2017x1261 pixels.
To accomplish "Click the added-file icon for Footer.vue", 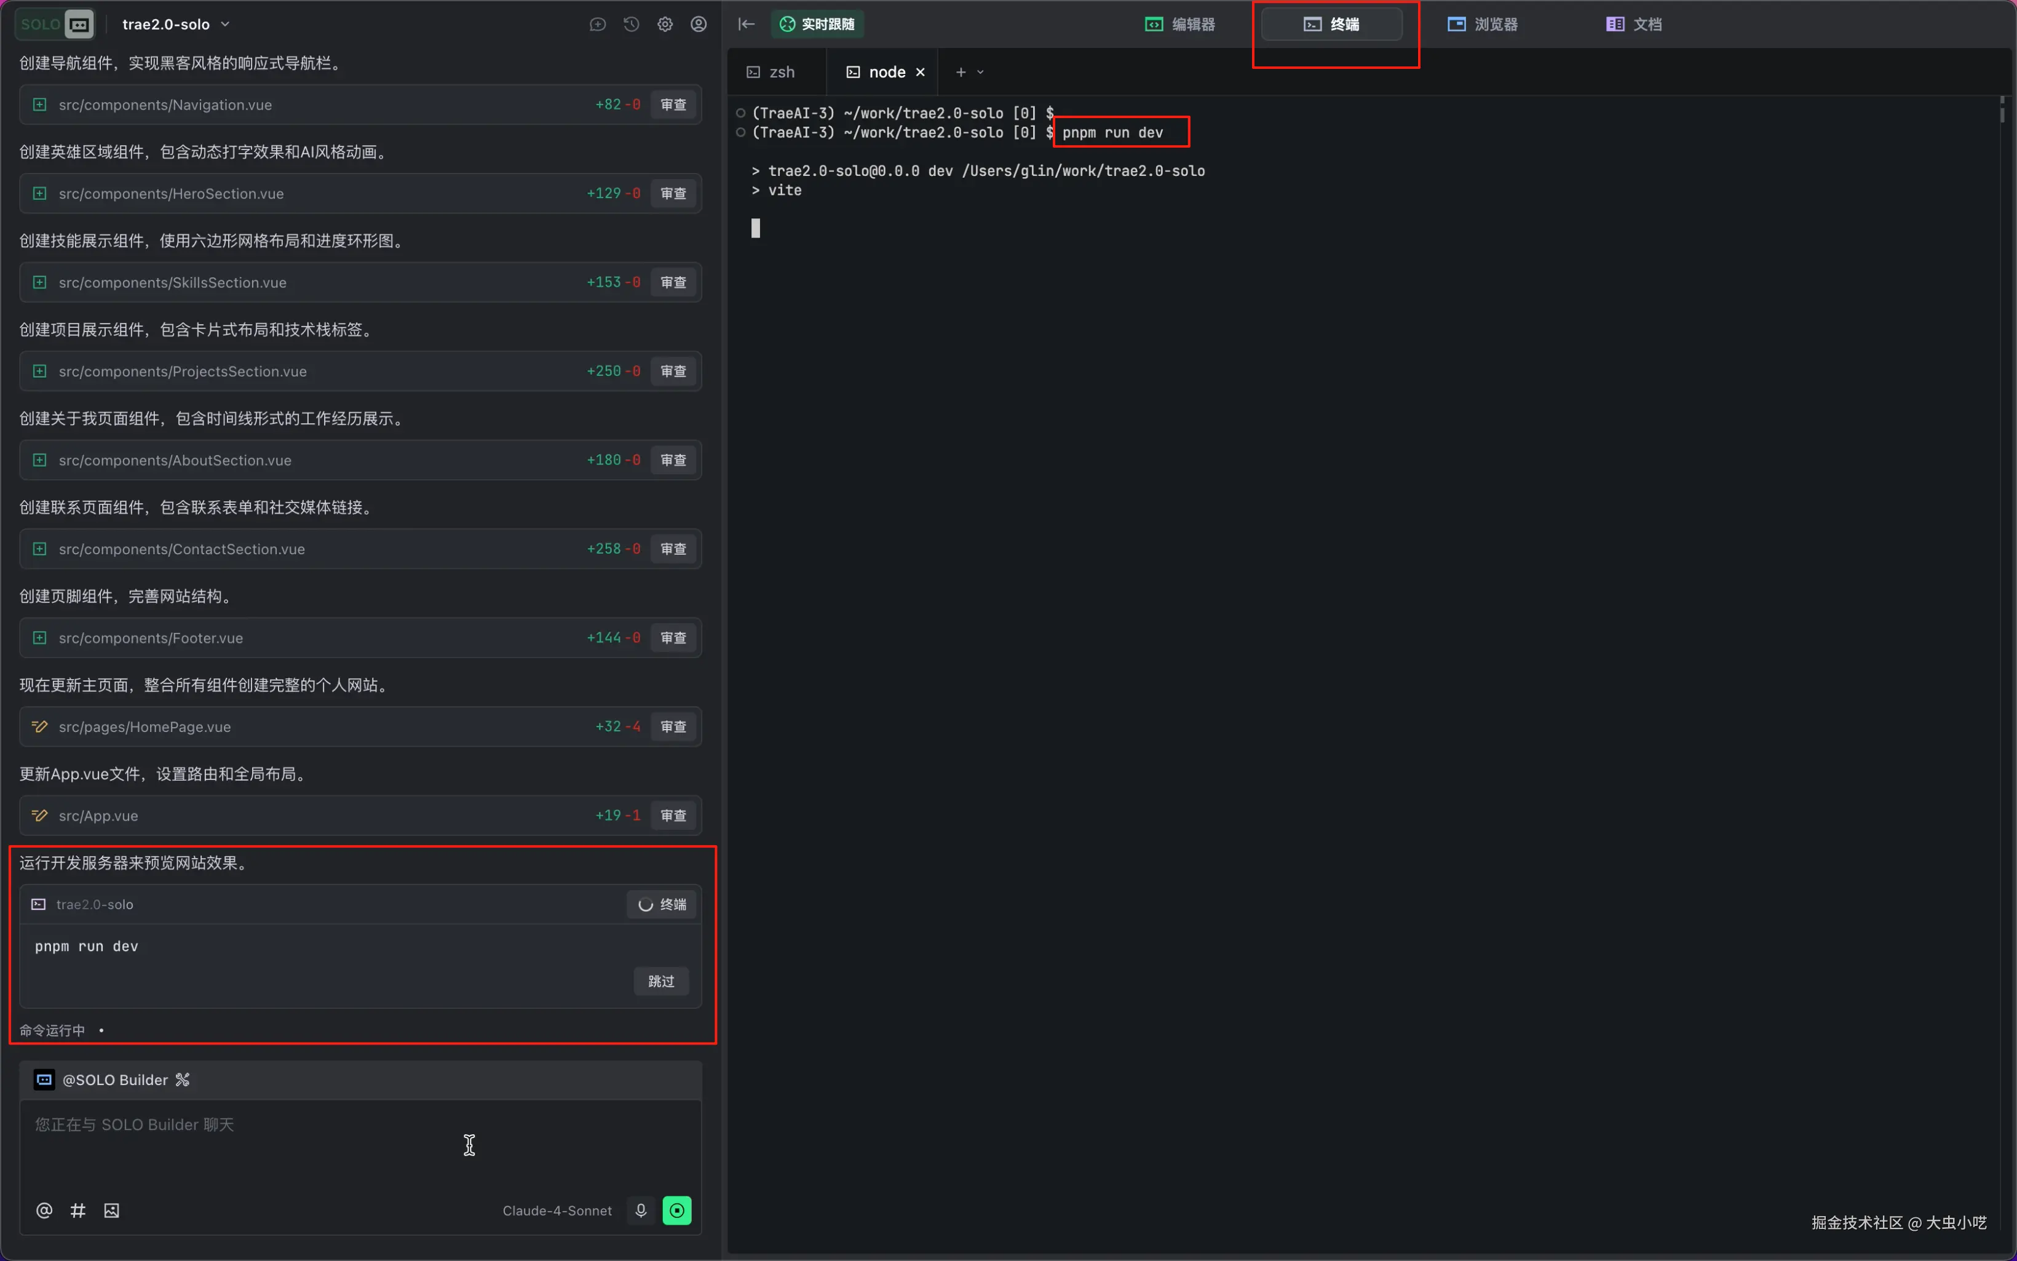I will pos(39,638).
